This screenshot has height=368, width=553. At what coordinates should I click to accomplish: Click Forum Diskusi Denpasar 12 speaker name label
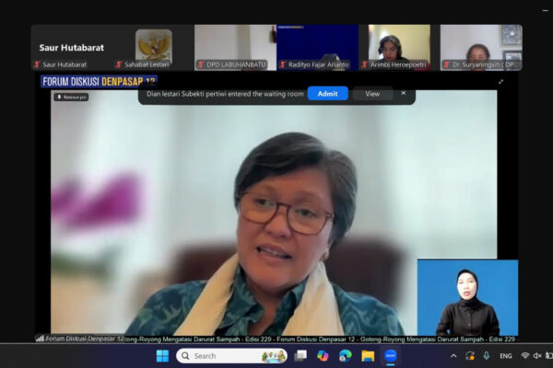(85, 339)
